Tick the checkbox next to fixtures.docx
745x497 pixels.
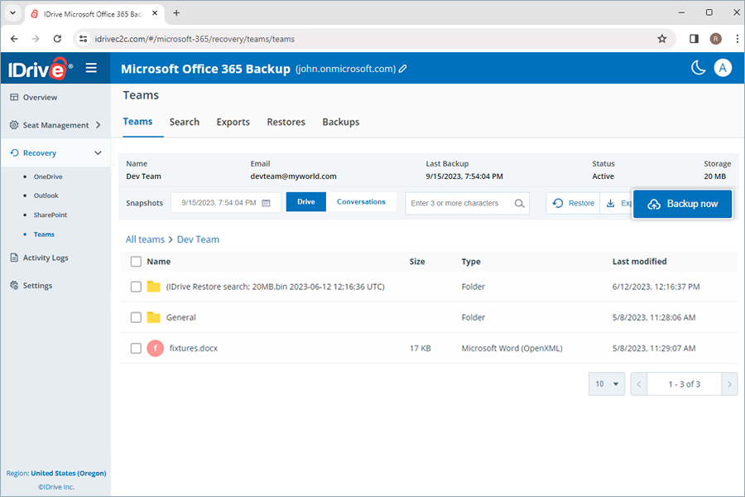(x=136, y=348)
